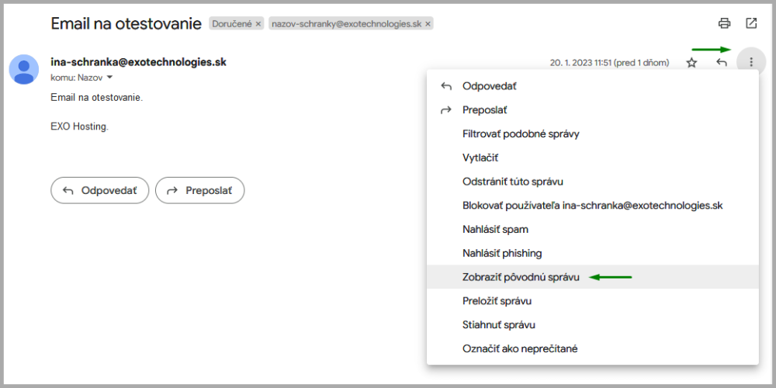Choose Vytlačiť from the menu
776x388 pixels.
480,158
